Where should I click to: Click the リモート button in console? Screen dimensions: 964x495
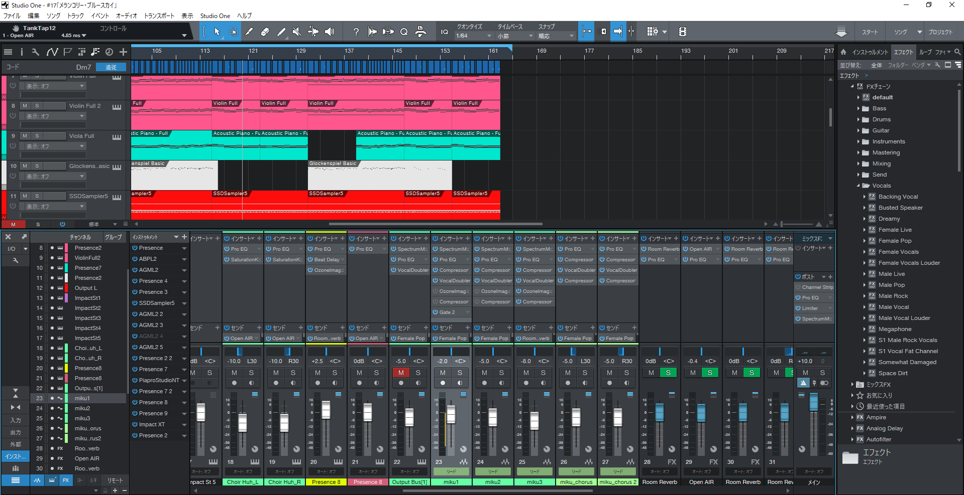tap(115, 480)
